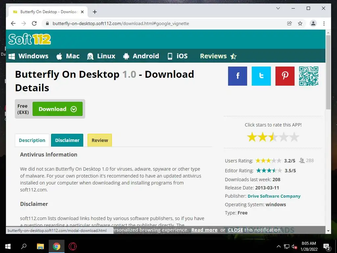Viewport: 337px width, 253px height.
Task: Go back in Chrome
Action: pos(13,23)
